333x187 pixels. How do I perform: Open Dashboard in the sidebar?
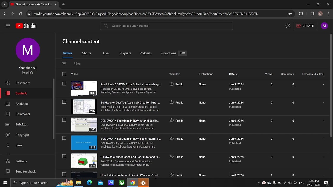tap(26, 83)
